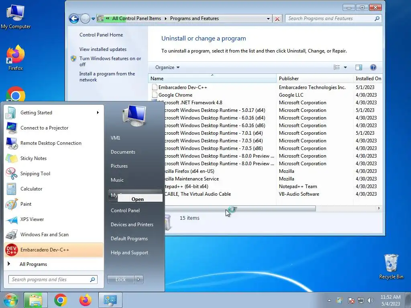Sort by Name column header
Screen dimensions: 411x308
click(212, 79)
